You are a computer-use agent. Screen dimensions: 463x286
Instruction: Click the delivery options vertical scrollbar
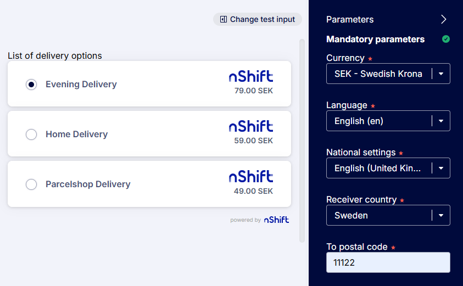click(302, 141)
